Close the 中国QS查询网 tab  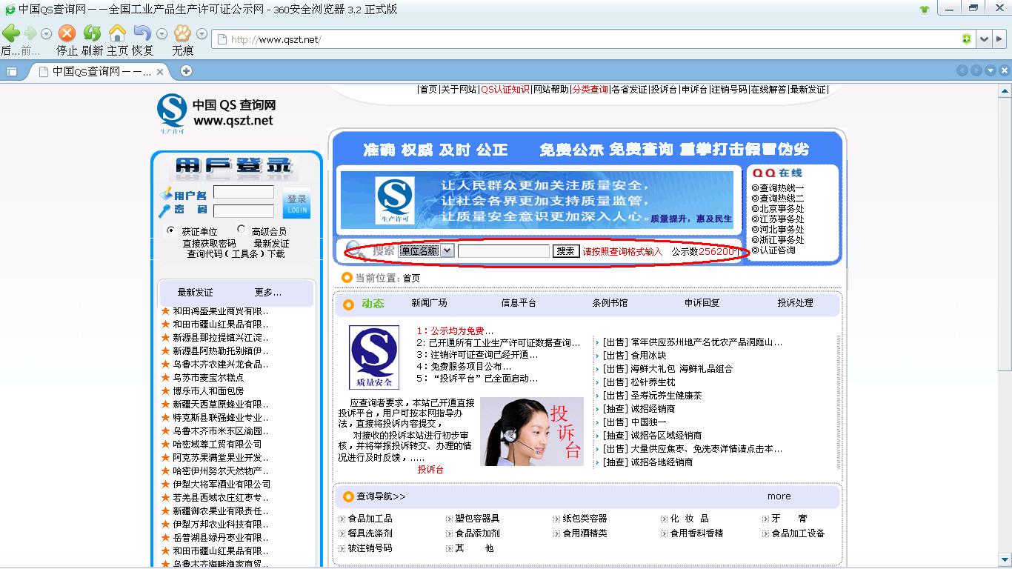click(161, 72)
